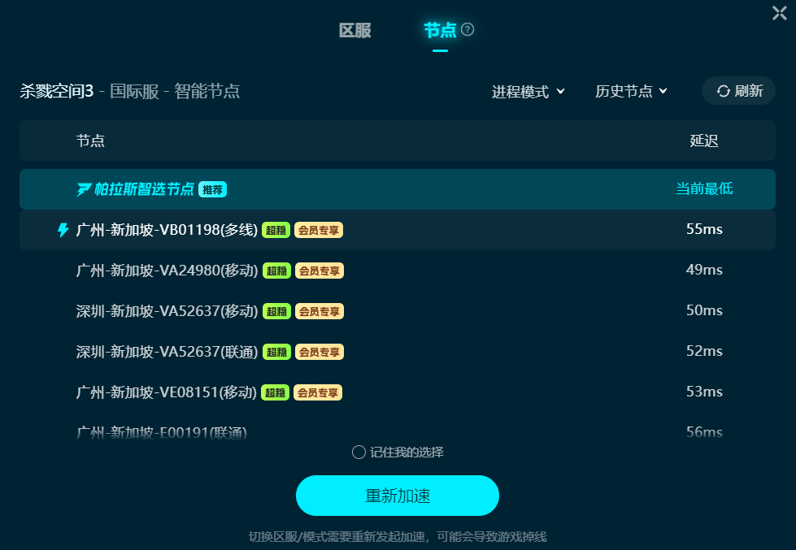Image resolution: width=796 pixels, height=550 pixels.
Task: Expand the 历史节点 dropdown
Action: pyautogui.click(x=631, y=91)
